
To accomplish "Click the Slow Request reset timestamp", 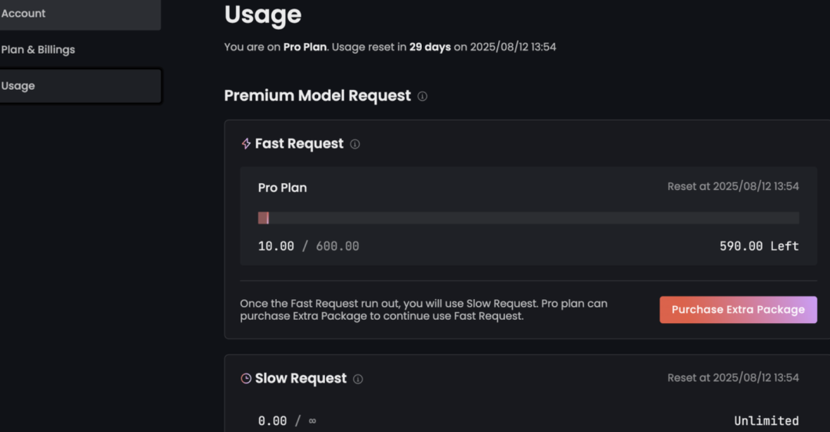I will click(x=732, y=377).
